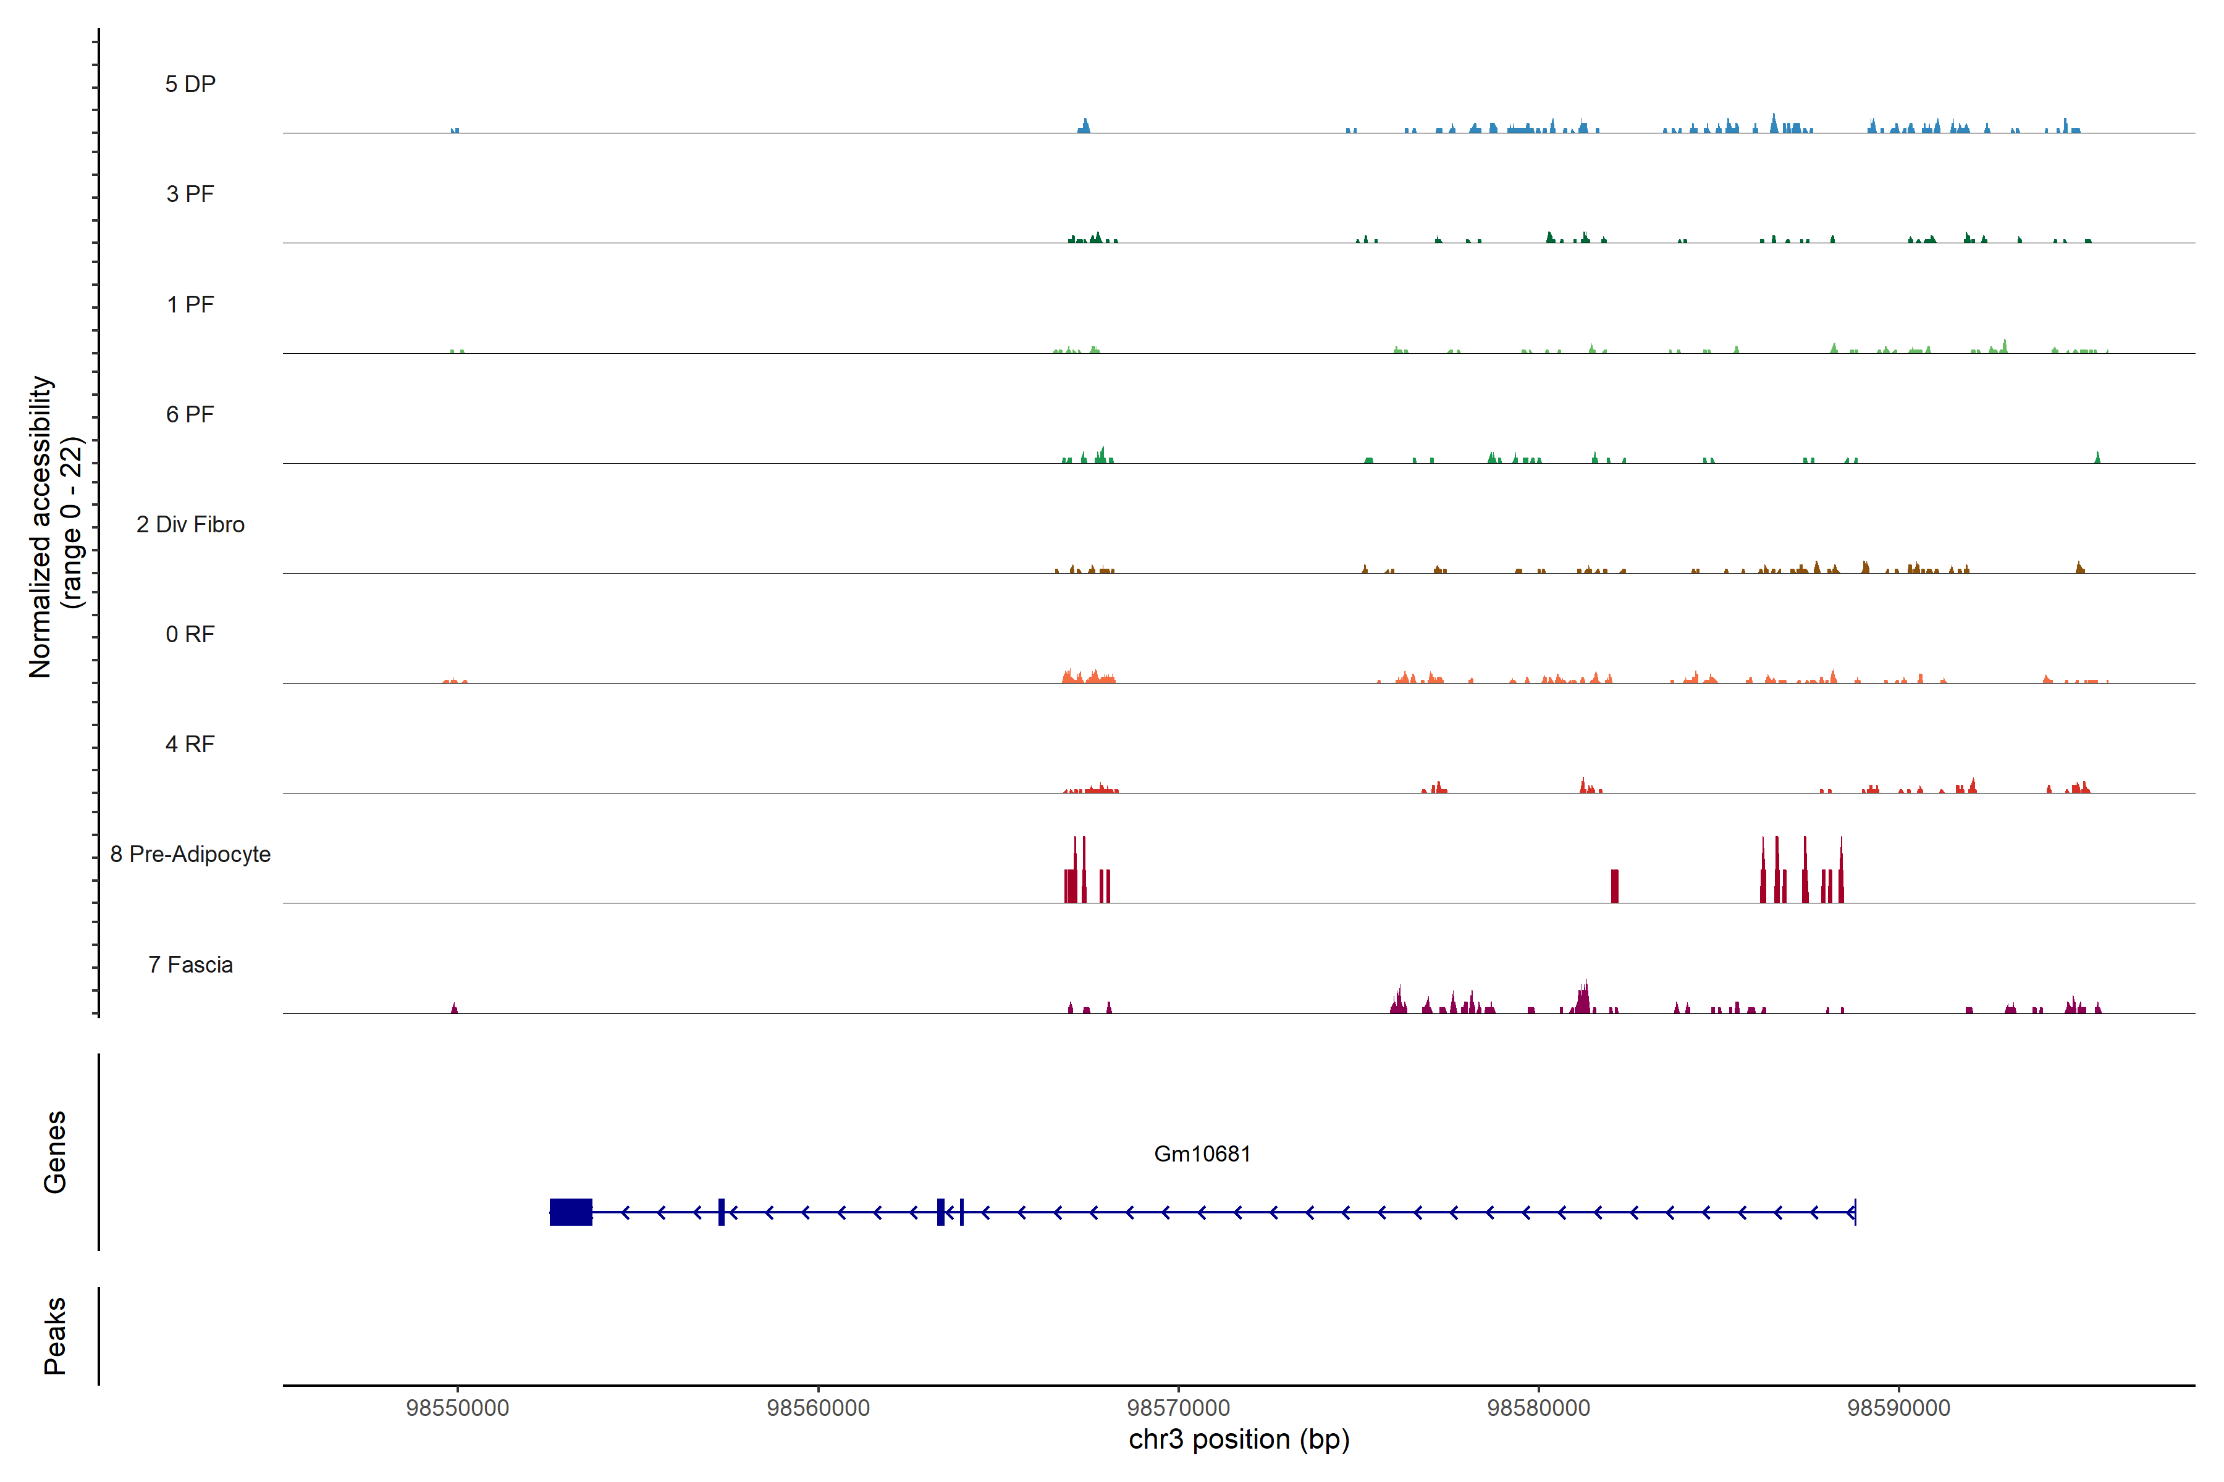The height and width of the screenshot is (1482, 2224).
Task: Click the 3 PF track label
Action: click(190, 195)
